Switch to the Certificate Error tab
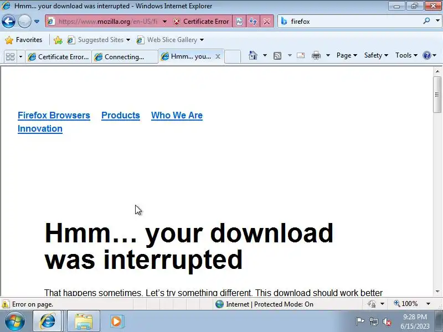443x332 pixels. point(58,56)
